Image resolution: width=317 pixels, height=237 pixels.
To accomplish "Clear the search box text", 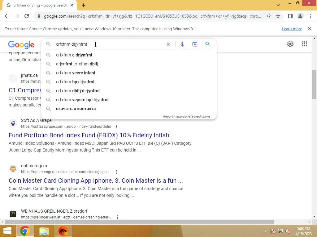I will coord(168,44).
